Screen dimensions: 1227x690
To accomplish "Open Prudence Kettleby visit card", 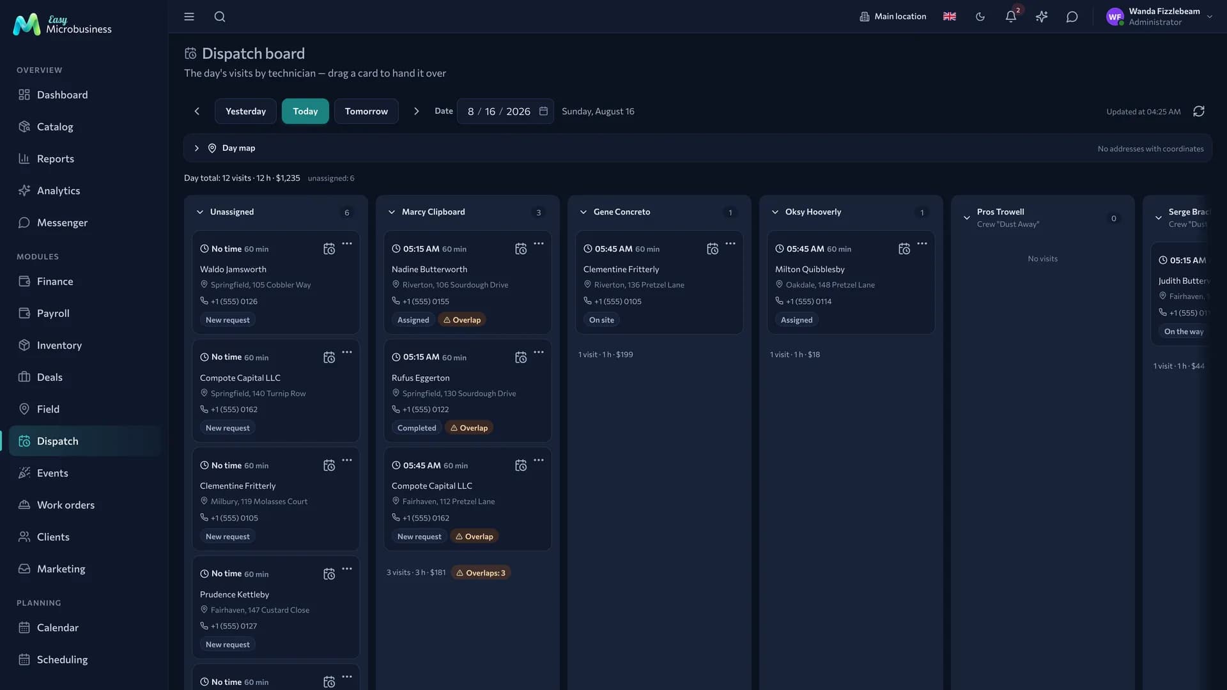I will (276, 607).
